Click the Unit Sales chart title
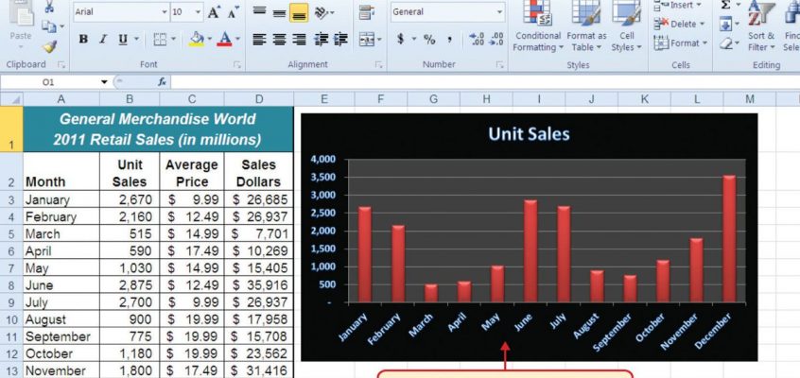 529,134
